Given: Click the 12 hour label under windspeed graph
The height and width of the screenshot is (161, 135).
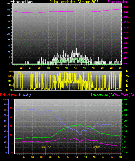Looking at the screenshot, I should 67,68.
